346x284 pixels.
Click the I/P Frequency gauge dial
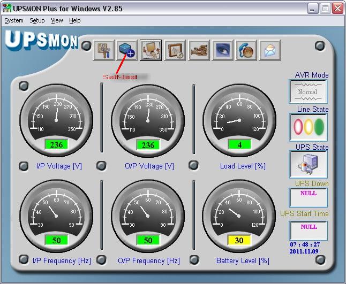pyautogui.click(x=56, y=216)
